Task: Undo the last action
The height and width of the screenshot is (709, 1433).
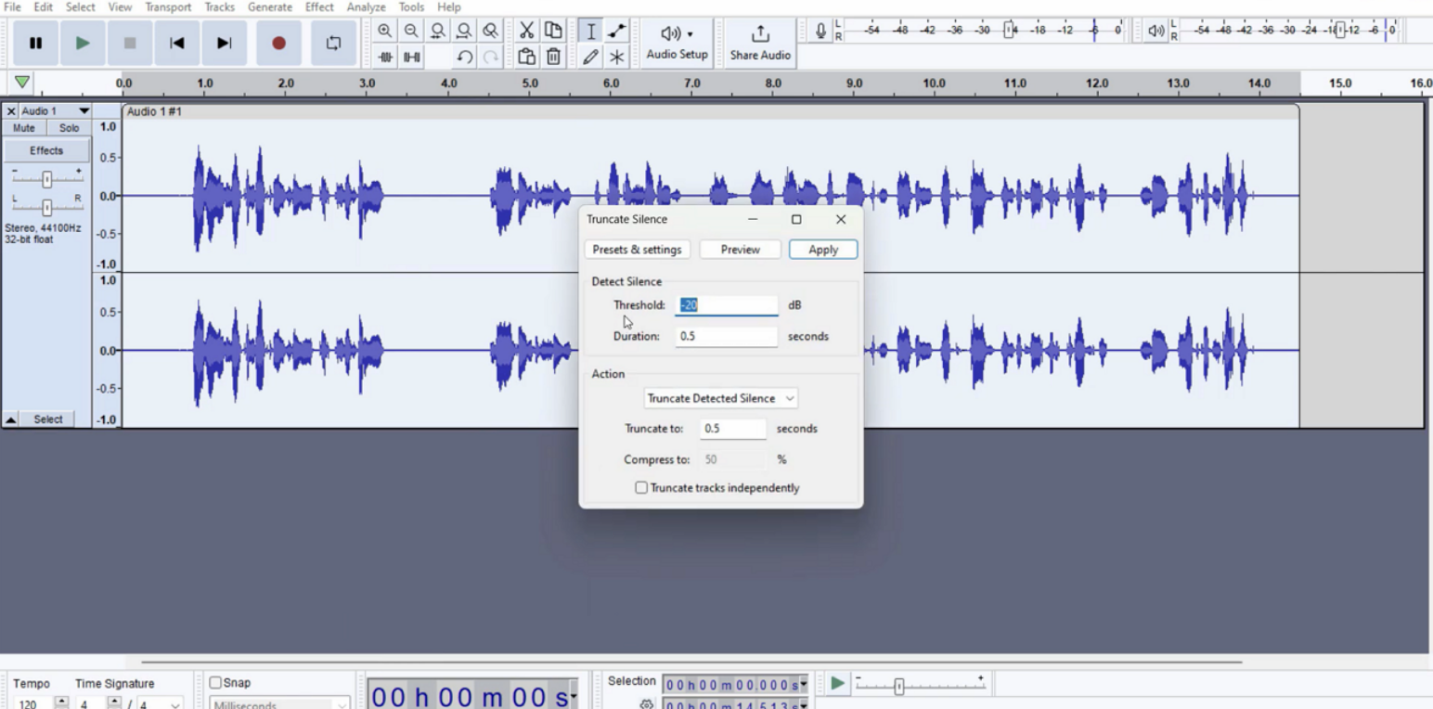Action: tap(465, 57)
